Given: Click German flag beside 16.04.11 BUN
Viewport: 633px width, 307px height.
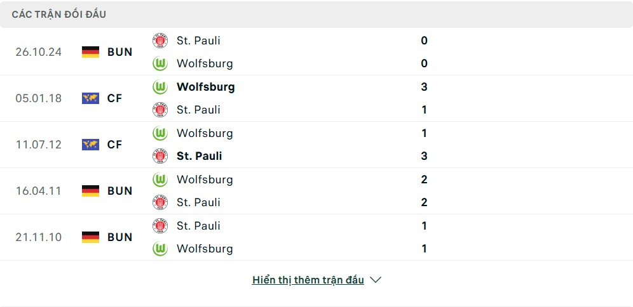Looking at the screenshot, I should [91, 191].
